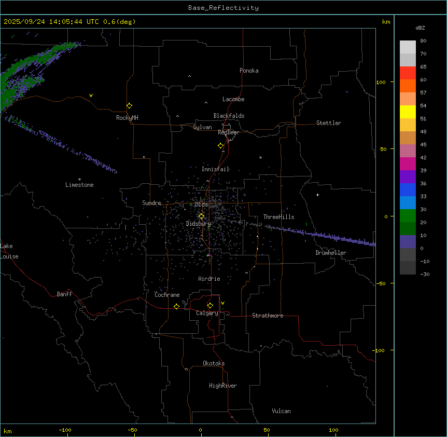This screenshot has width=447, height=437.
Task: Click the yellow diamond marker below Cochrane
Action: click(176, 306)
